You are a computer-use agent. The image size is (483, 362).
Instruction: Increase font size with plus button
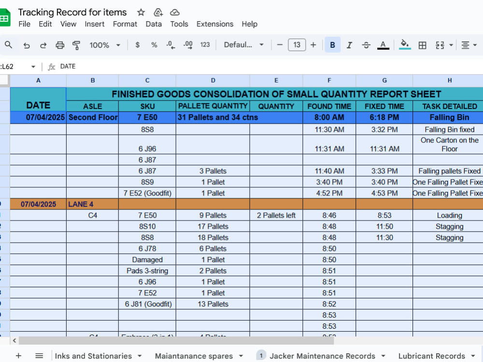pos(313,45)
